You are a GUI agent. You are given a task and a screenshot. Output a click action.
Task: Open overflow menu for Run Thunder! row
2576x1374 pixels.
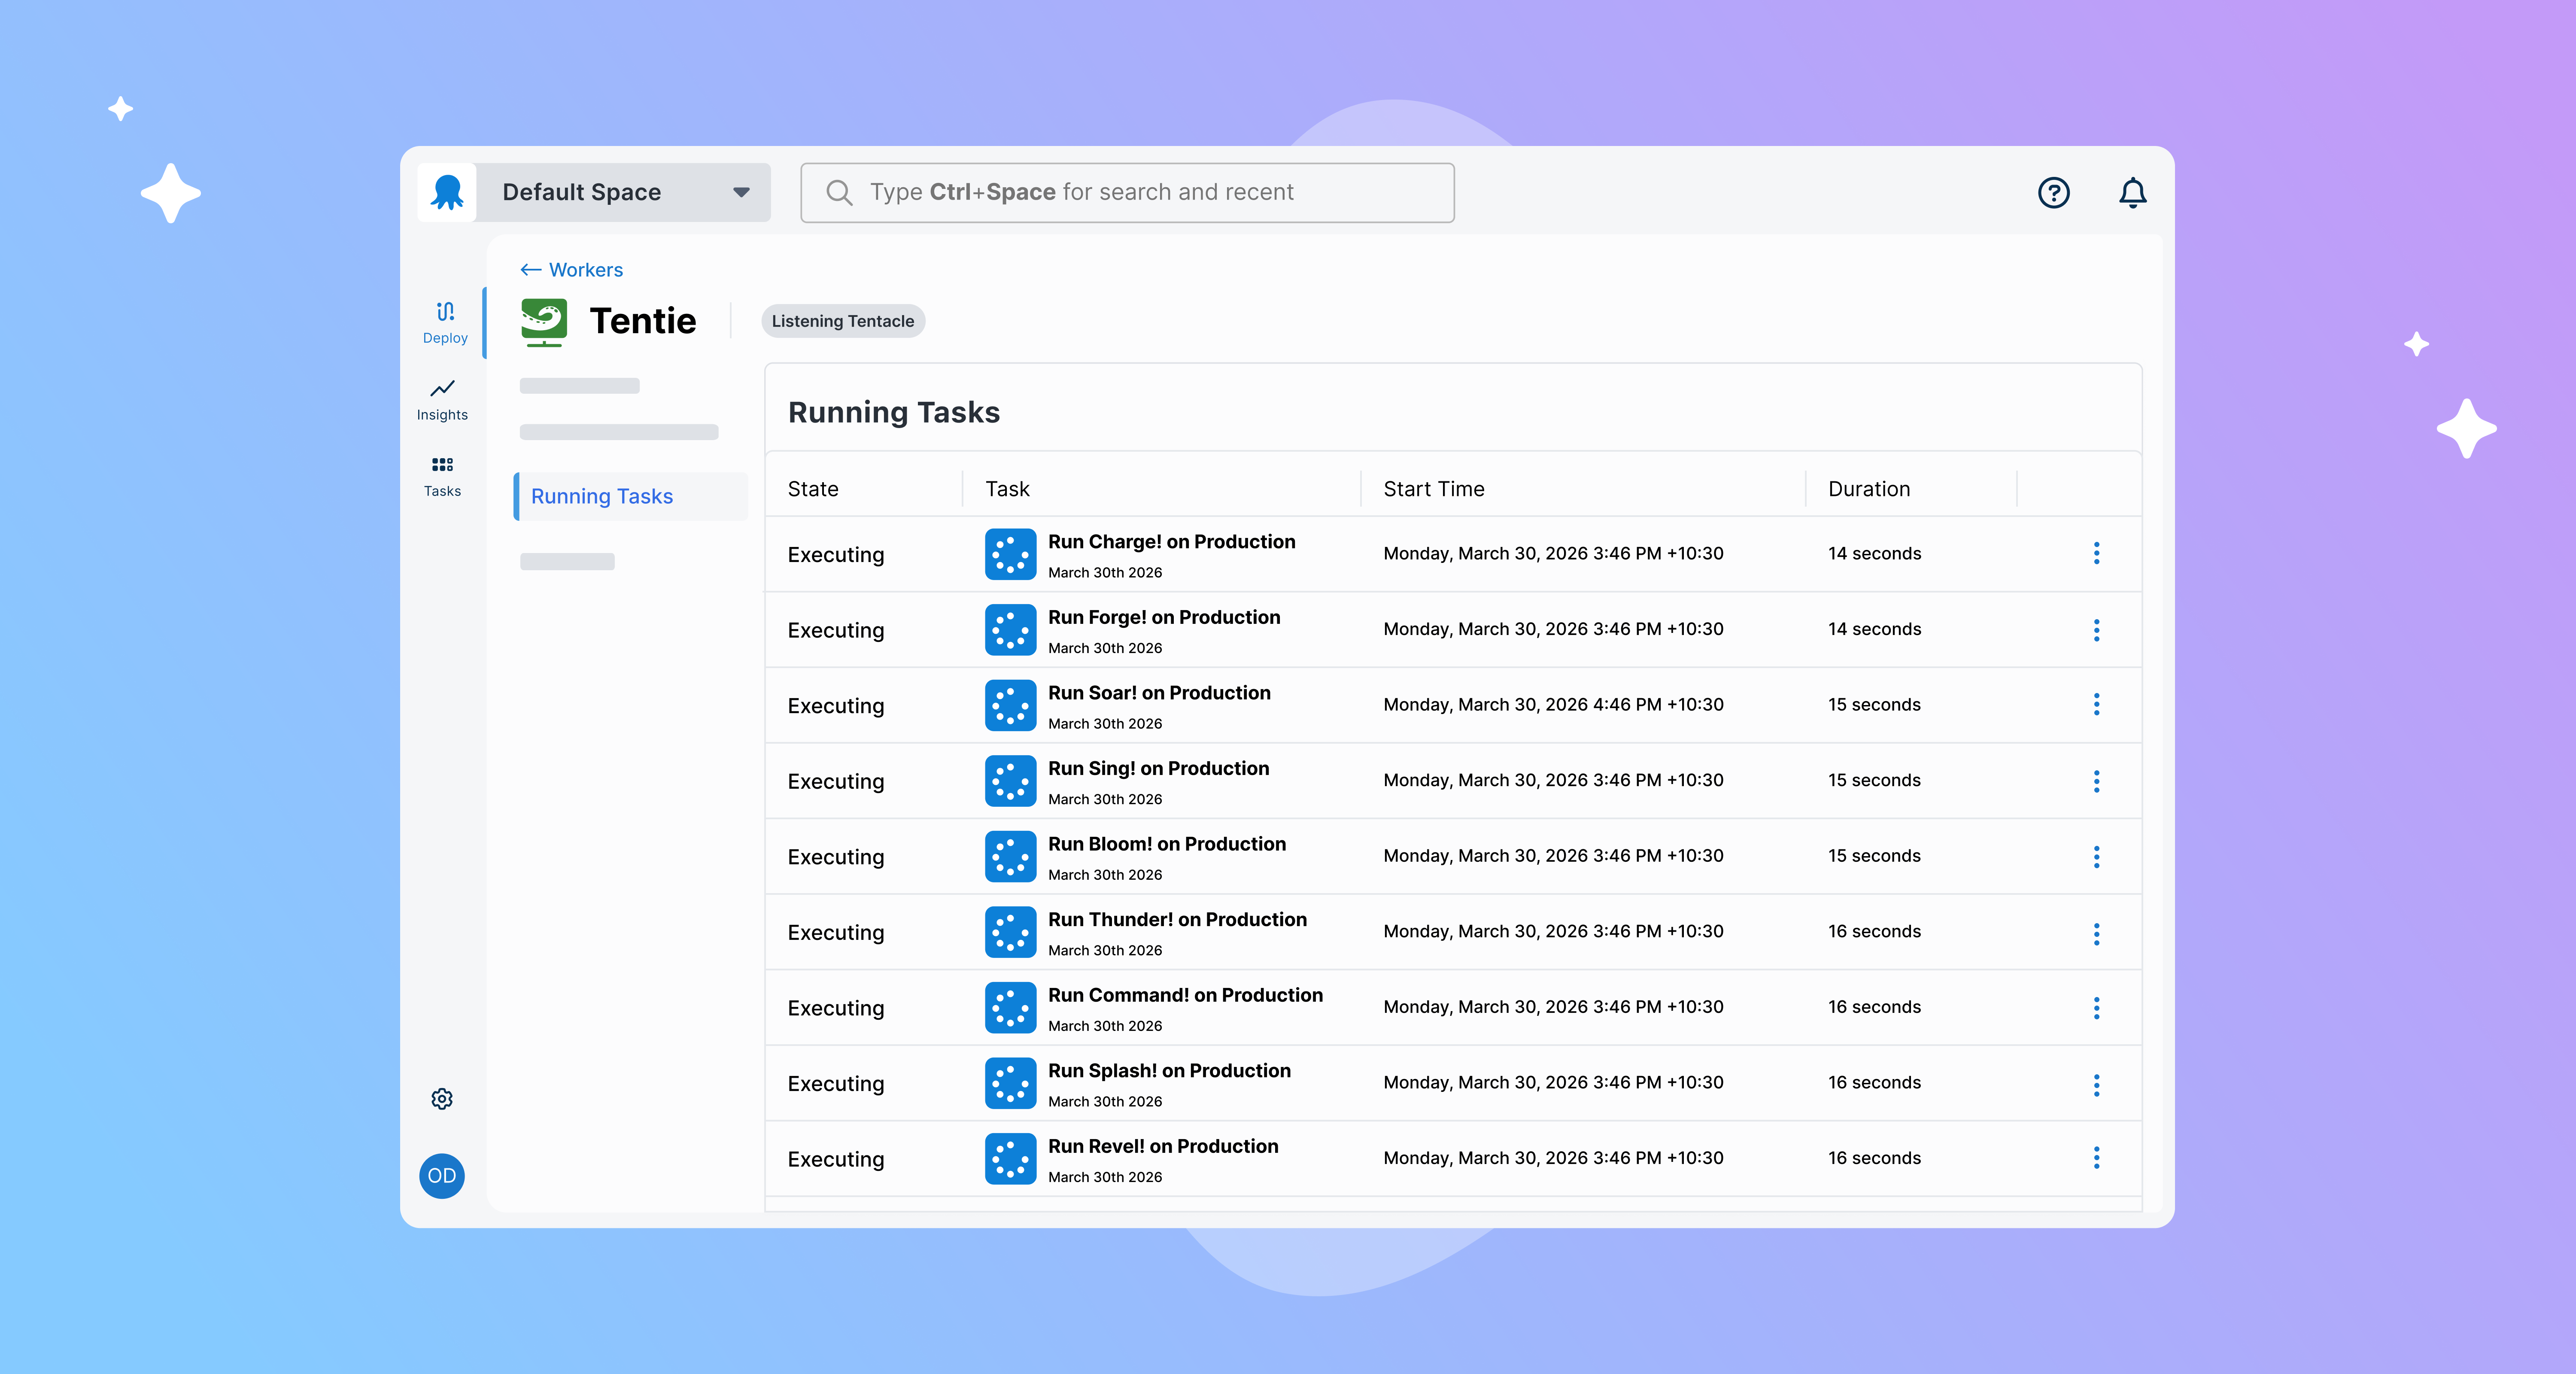click(2096, 933)
